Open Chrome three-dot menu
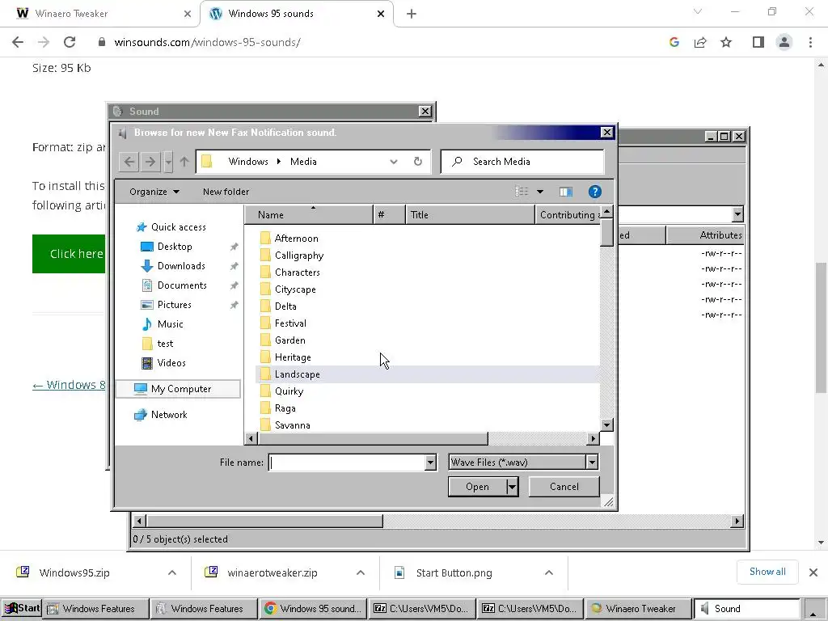This screenshot has width=828, height=621. 810,42
